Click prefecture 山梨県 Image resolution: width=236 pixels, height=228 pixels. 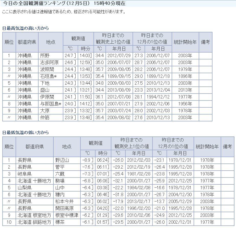(x=25, y=188)
